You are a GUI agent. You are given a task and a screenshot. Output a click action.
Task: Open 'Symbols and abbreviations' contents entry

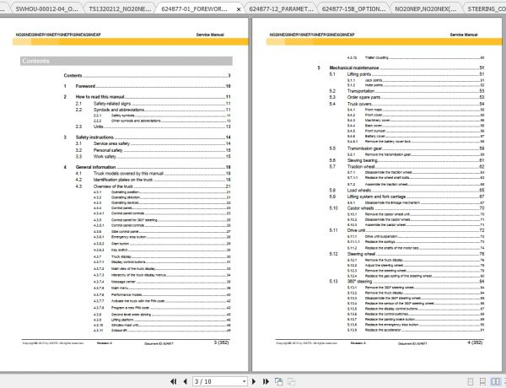[x=153, y=110]
